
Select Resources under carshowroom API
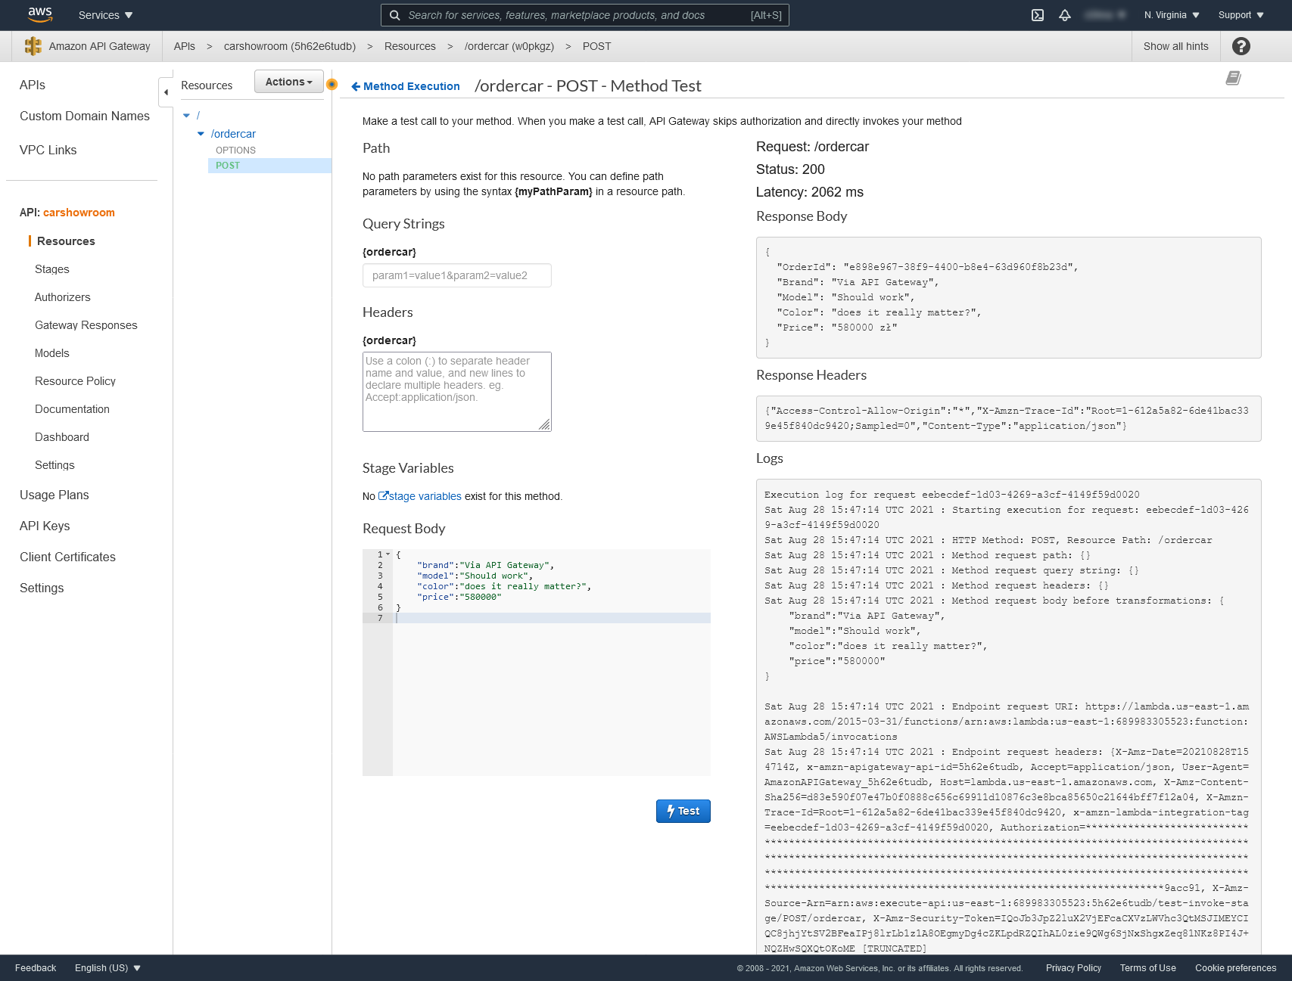click(66, 241)
